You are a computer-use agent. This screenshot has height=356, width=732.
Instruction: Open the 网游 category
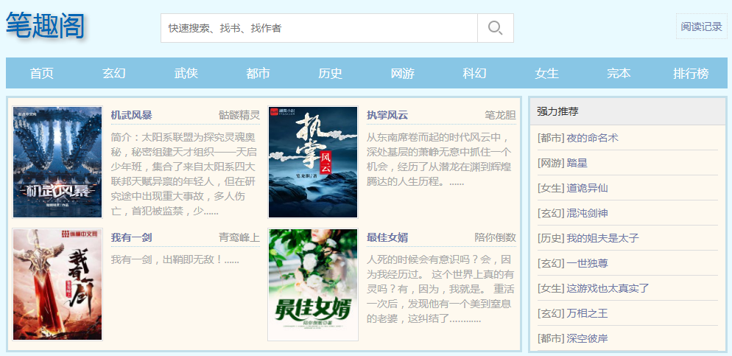pyautogui.click(x=402, y=74)
